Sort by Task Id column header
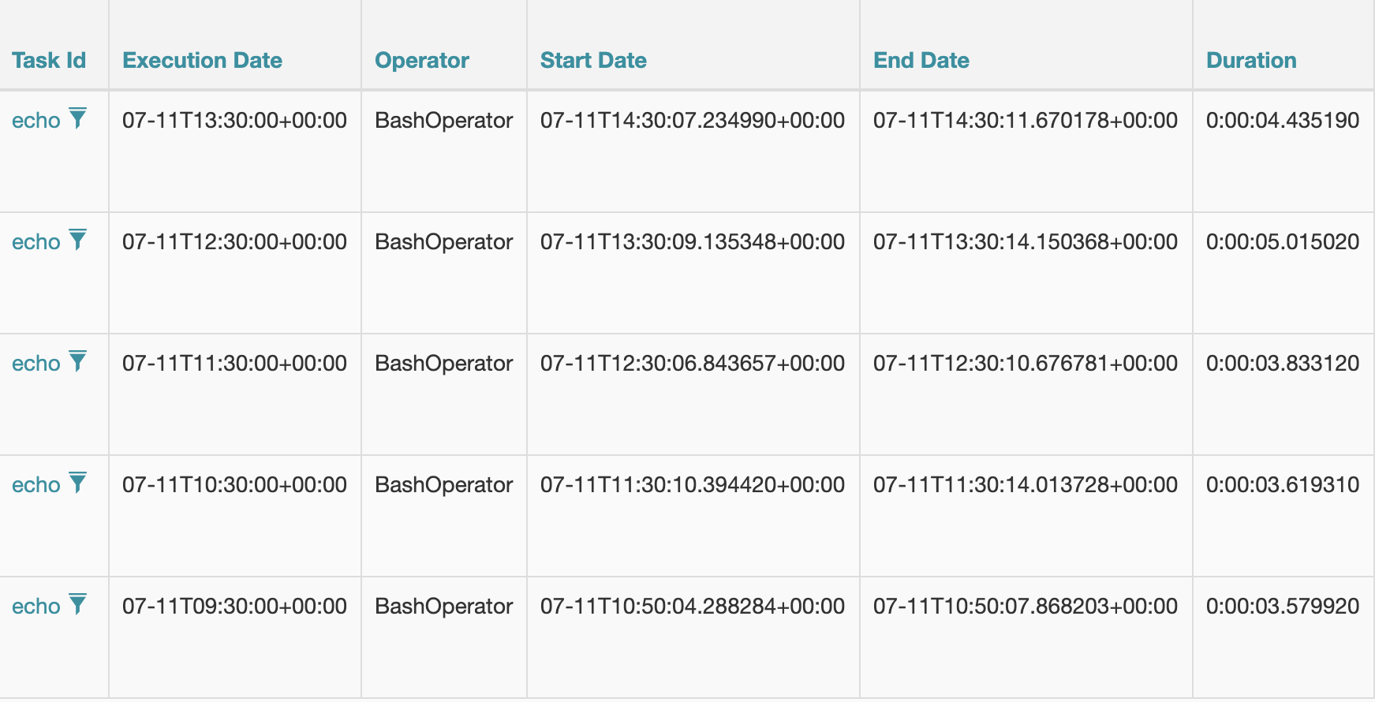Screen dimensions: 1375x702 coord(49,61)
